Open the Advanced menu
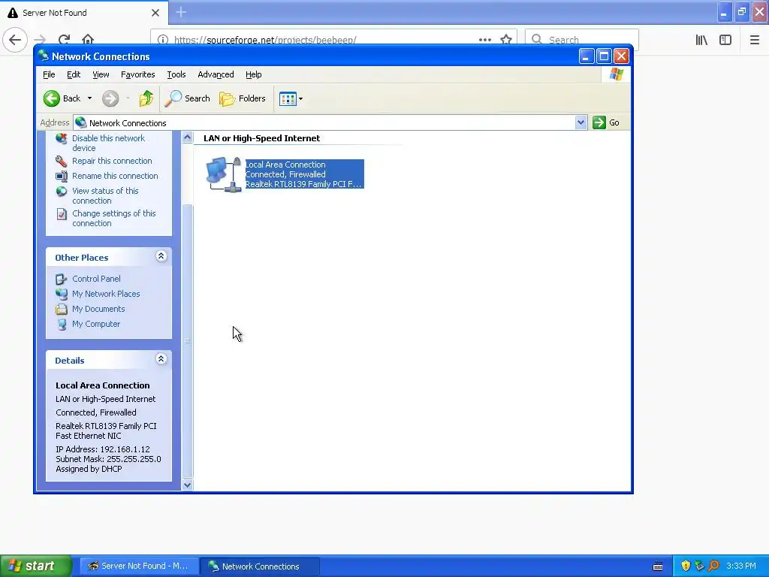The image size is (769, 577). tap(216, 74)
